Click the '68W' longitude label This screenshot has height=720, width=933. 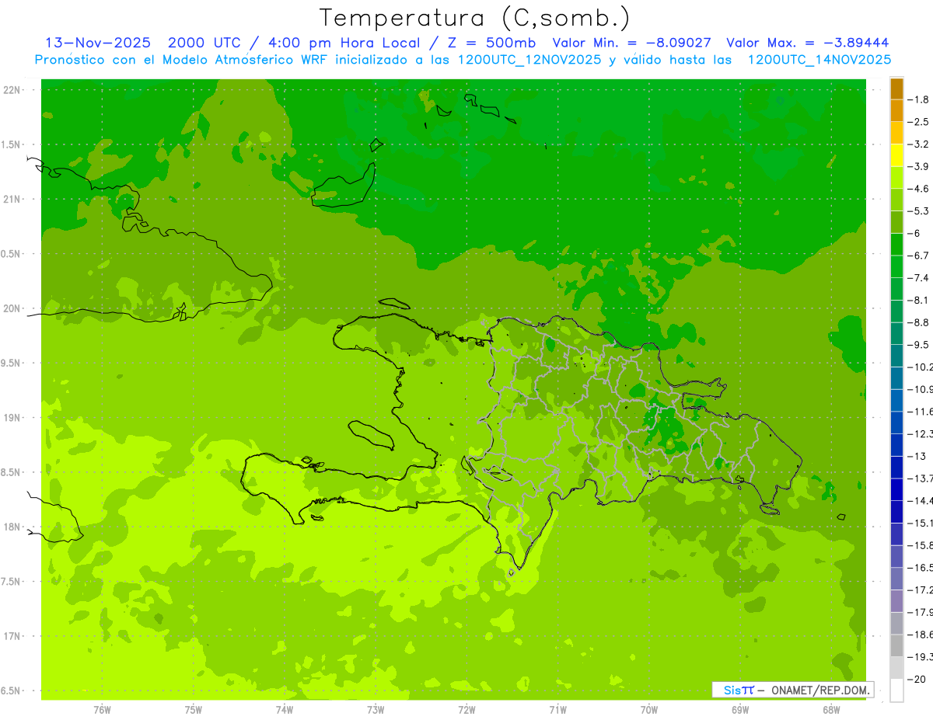click(831, 710)
